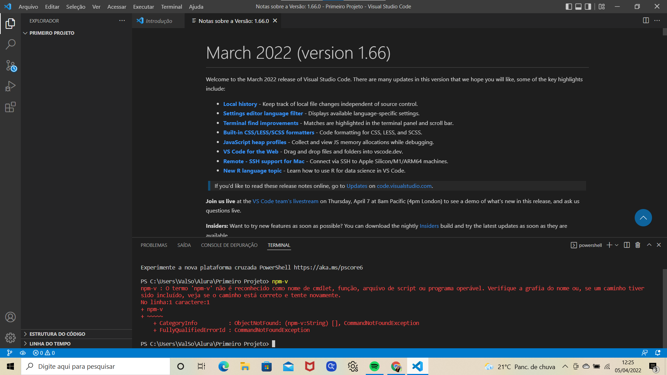Split the terminal
This screenshot has width=667, height=375.
coord(627,245)
